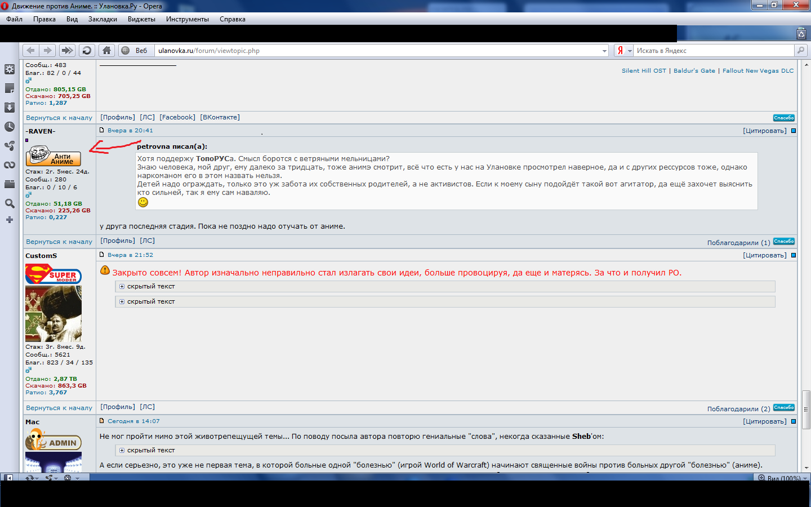Expand first скрытый текст in CustomS post
The width and height of the screenshot is (811, 507).
click(122, 287)
